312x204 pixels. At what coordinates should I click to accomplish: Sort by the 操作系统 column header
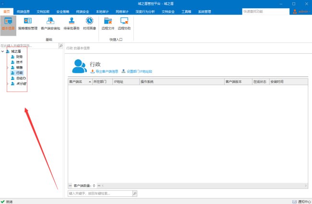(x=181, y=82)
